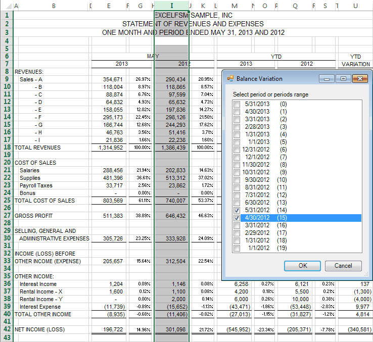The height and width of the screenshot is (342, 373).
Task: Click the Balance Variation dialog title icon
Action: point(230,79)
